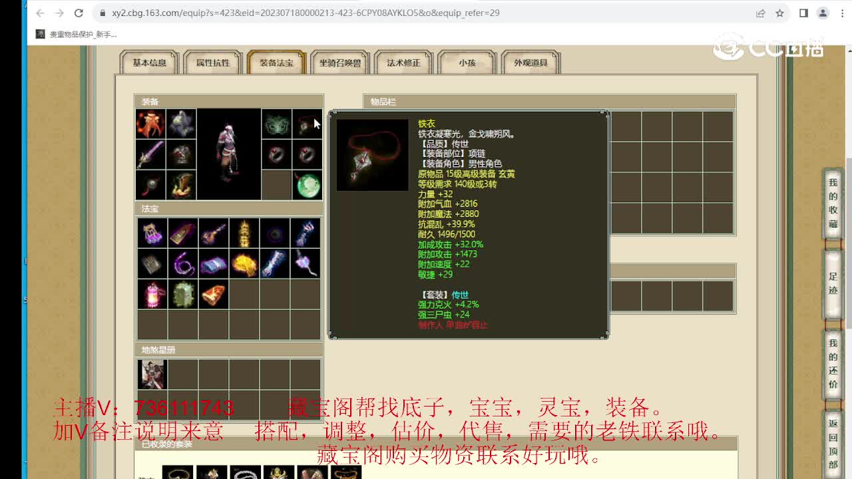Image resolution: width=852 pixels, height=479 pixels.
Task: Select the golden pagoda 法宝 icon
Action: click(244, 233)
